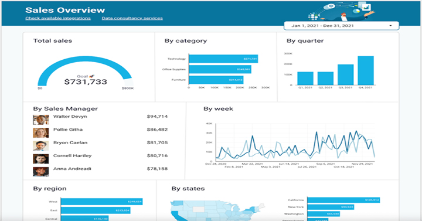Select the Washington state bar
Screen dimensions: 422x221
[324, 214]
